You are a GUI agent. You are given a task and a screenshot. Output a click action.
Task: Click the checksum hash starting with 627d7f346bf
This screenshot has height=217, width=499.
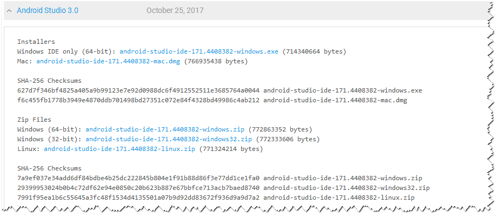point(138,90)
